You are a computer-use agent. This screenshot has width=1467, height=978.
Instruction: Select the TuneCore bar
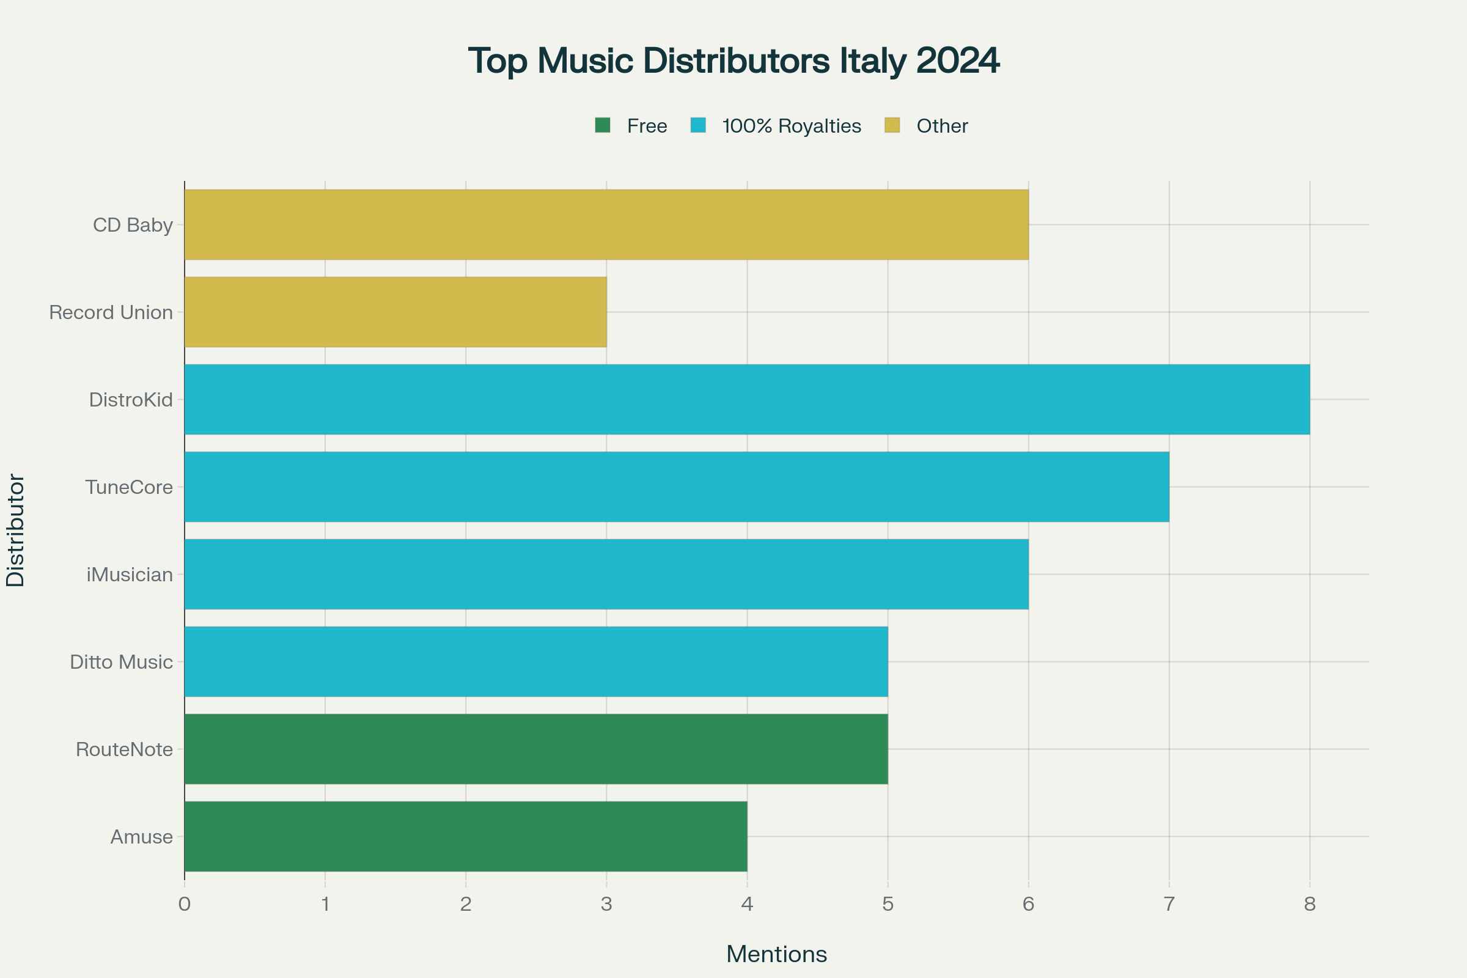(x=676, y=487)
